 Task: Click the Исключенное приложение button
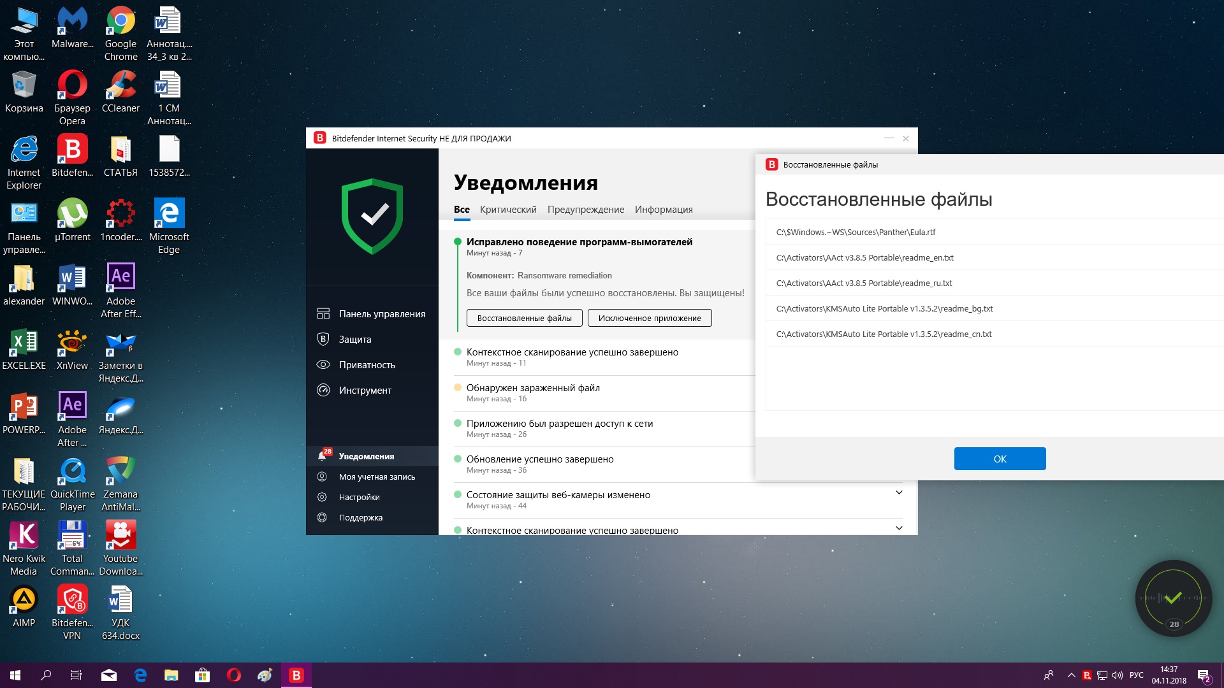649,318
